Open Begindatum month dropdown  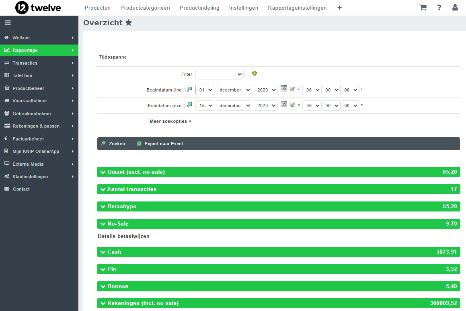(x=234, y=90)
